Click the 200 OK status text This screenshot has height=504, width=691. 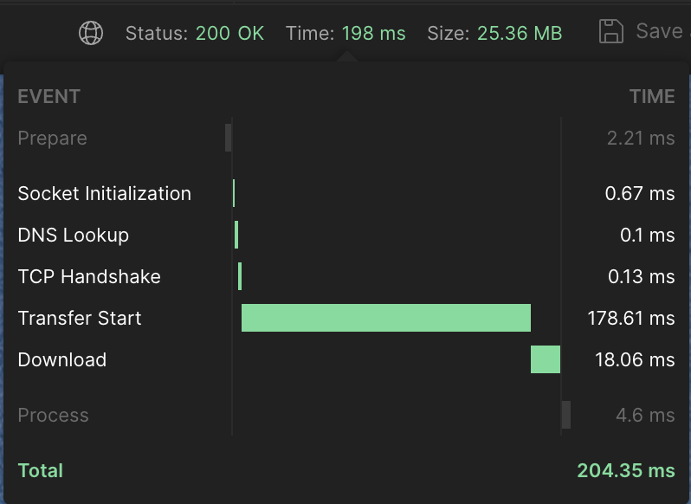pyautogui.click(x=229, y=34)
